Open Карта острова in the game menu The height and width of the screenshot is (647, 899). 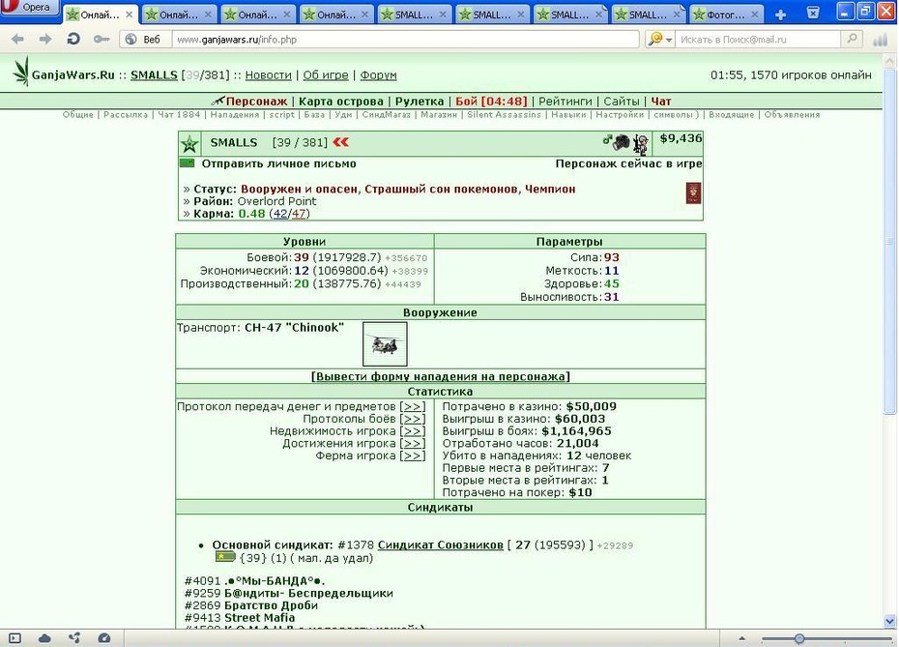(341, 102)
